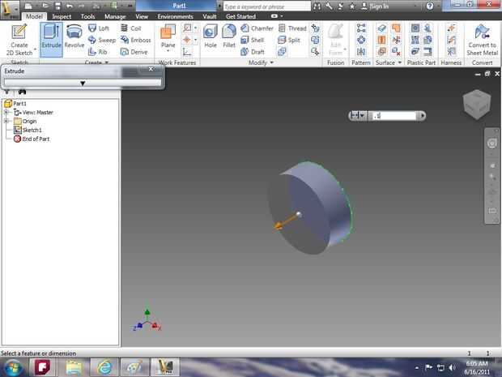Pick the Coil tool
Screen dimensions: 502x377
click(x=131, y=28)
